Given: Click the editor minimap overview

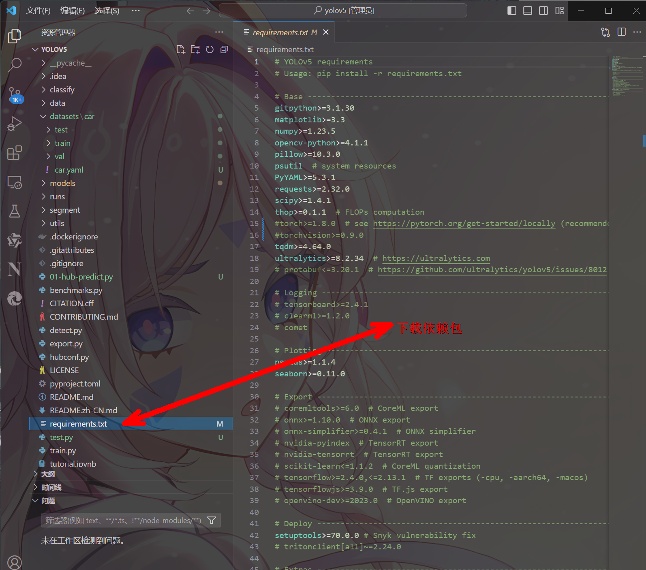Looking at the screenshot, I should click(627, 76).
